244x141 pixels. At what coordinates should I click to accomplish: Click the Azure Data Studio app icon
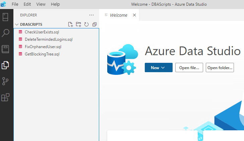3,4
